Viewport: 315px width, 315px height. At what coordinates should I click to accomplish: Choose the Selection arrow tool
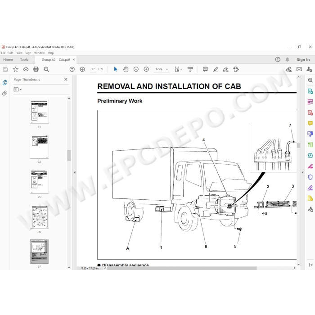click(116, 69)
